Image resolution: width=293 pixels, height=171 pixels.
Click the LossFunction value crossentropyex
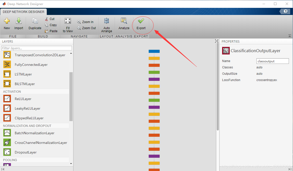[x=267, y=80]
